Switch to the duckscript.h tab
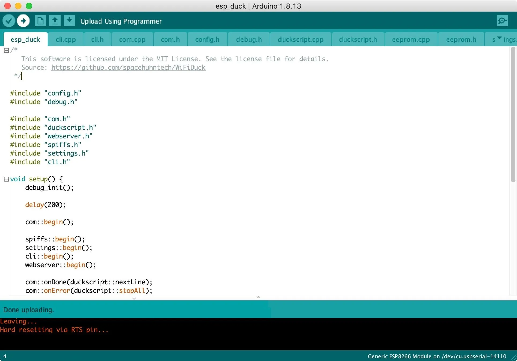 358,39
